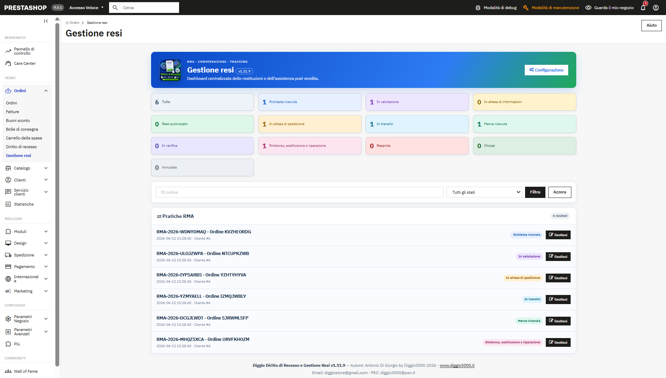Manage RMA-2026-MHQZSXCA with Gestisci
This screenshot has height=378, width=666.
coord(558,343)
